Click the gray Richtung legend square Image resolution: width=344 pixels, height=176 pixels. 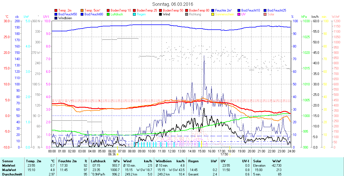[187, 14]
